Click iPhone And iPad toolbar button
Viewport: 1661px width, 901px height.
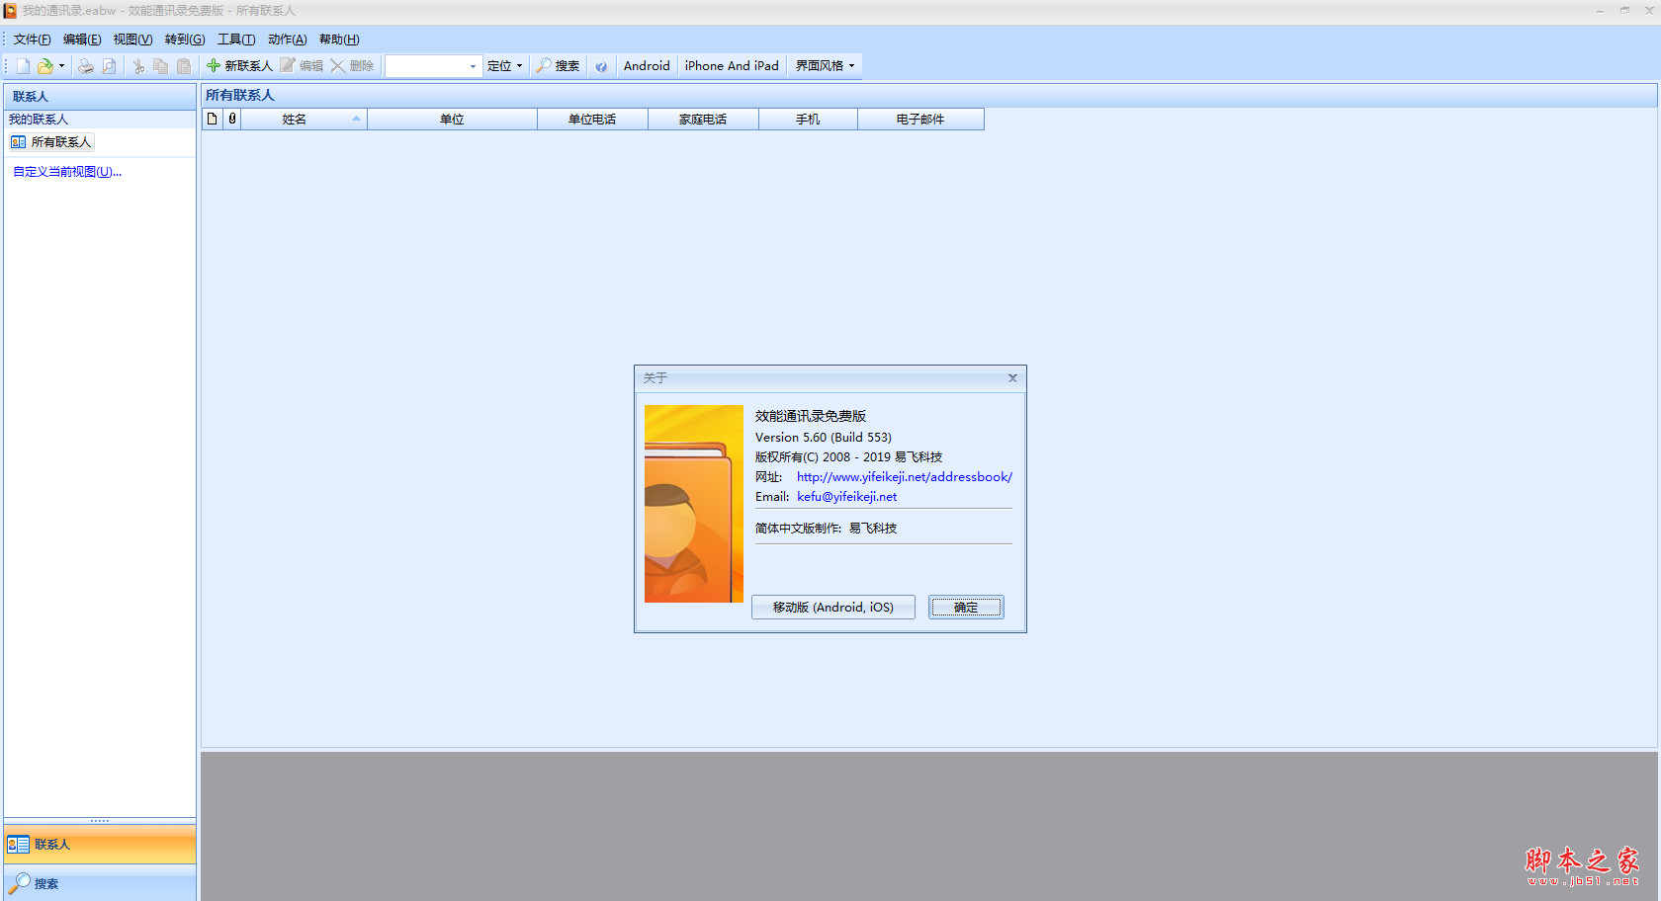pos(732,66)
